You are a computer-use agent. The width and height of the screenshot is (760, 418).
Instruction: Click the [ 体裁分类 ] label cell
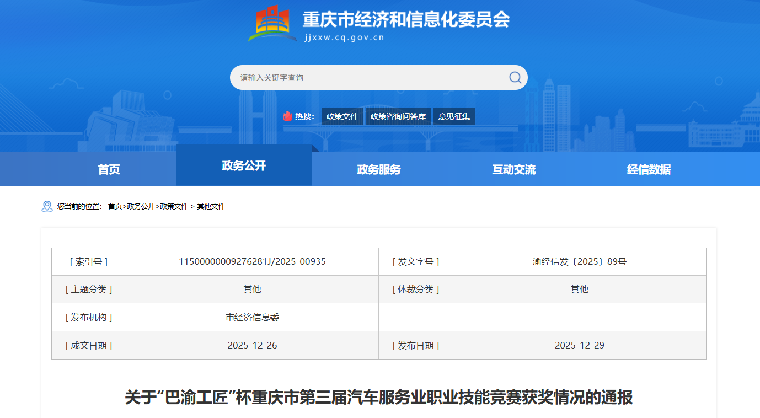click(416, 290)
